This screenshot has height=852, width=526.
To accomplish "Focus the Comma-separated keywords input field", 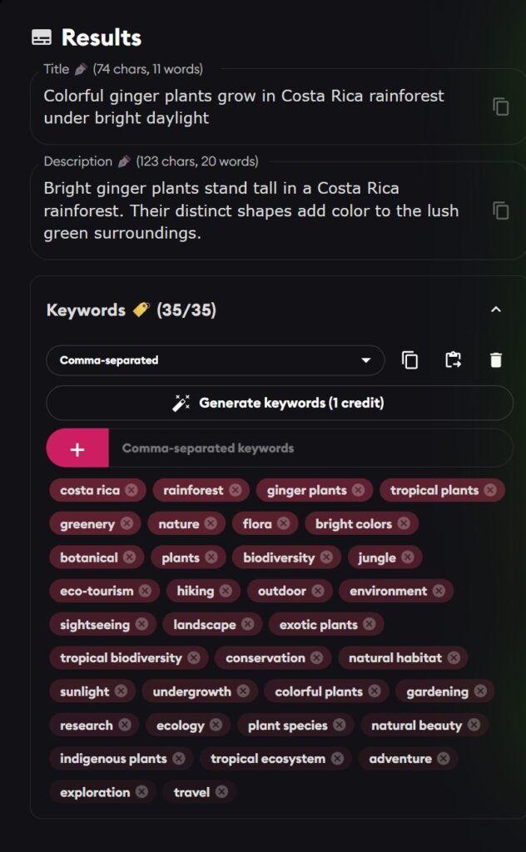I will click(308, 448).
